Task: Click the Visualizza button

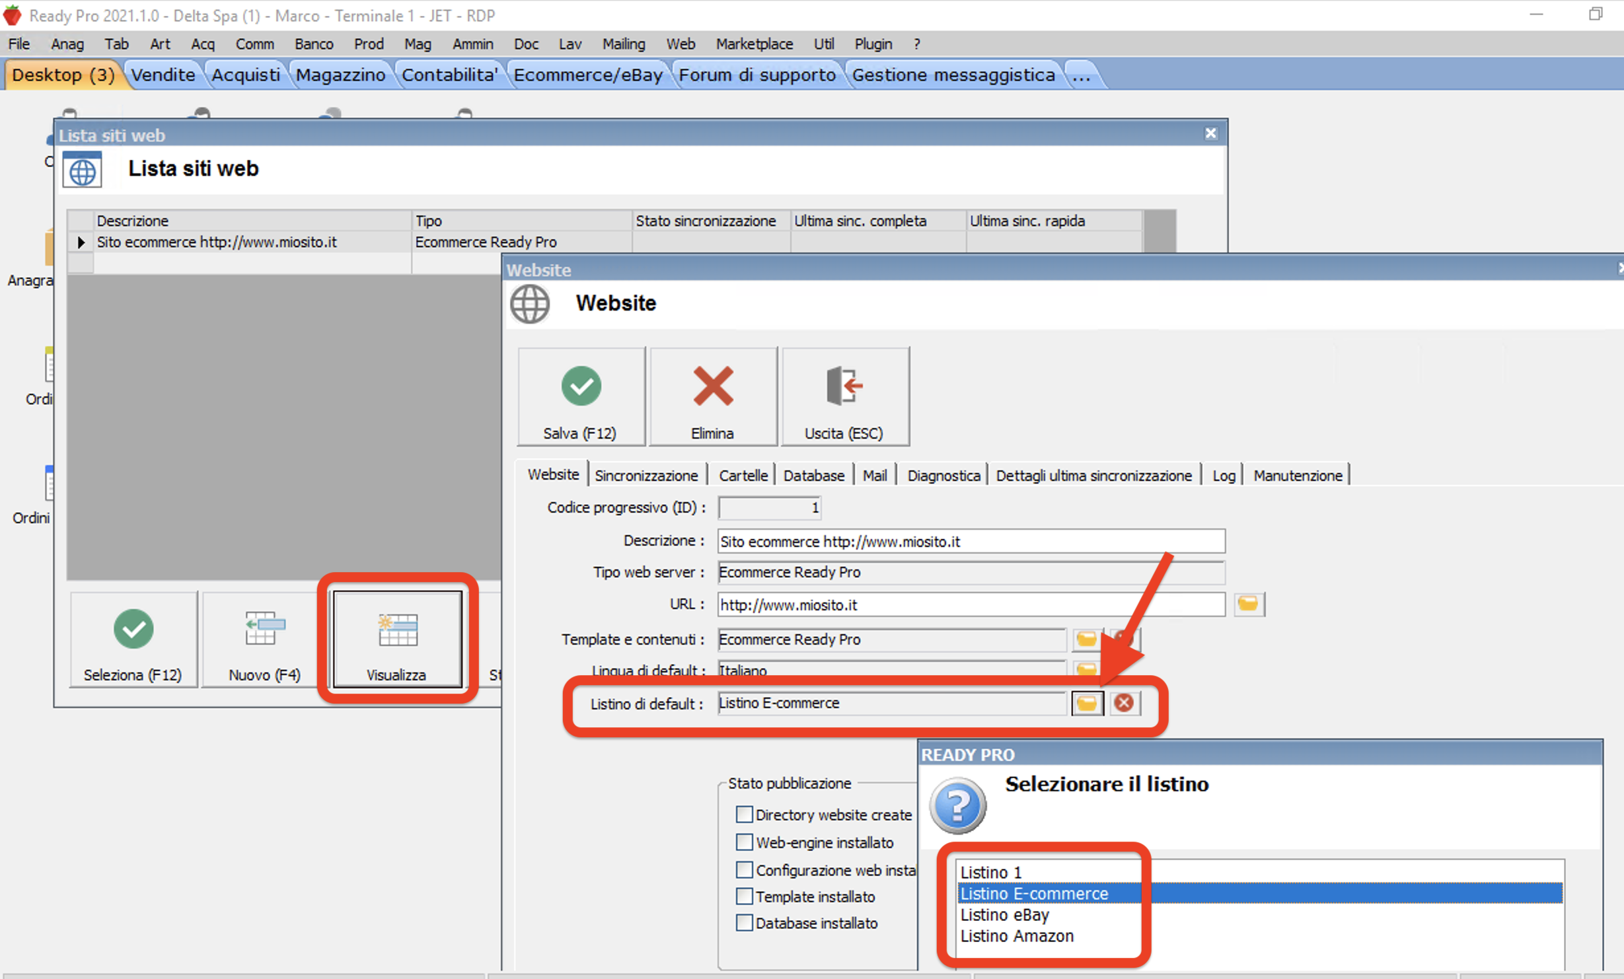Action: click(x=397, y=639)
